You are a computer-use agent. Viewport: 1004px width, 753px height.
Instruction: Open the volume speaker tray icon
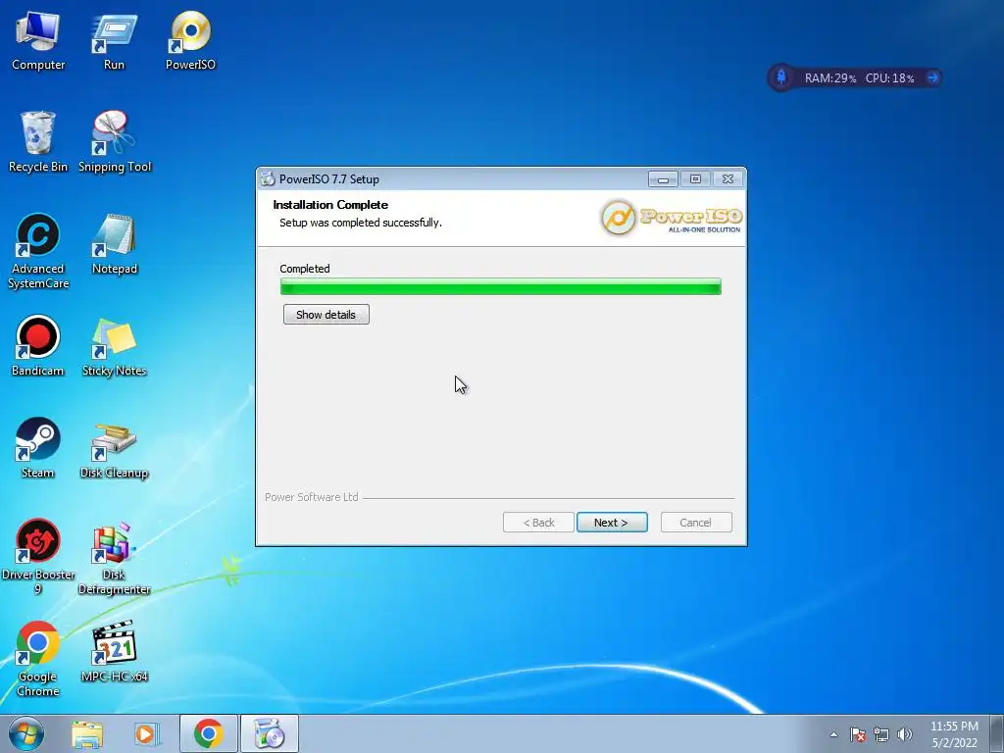(x=905, y=734)
